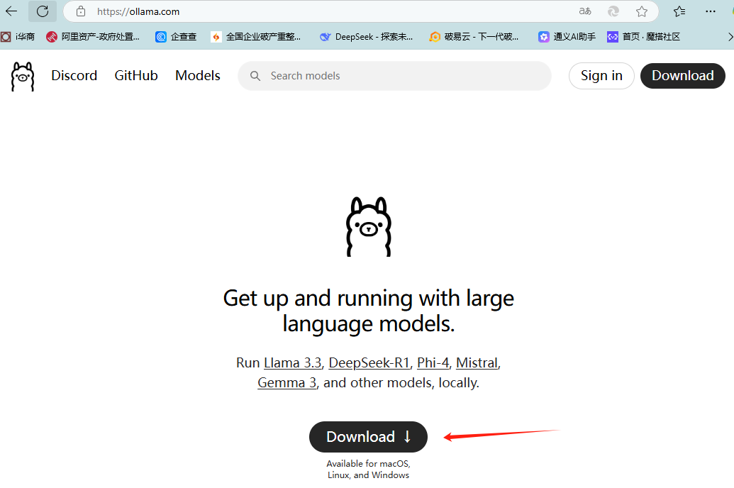The width and height of the screenshot is (734, 488).
Task: Click the main Download button with arrow
Action: pos(368,437)
